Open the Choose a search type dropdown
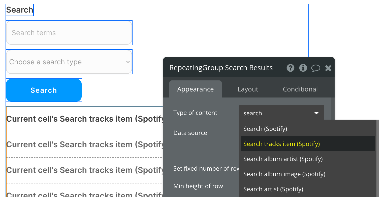Viewport: 384px width, 197px height. (69, 62)
